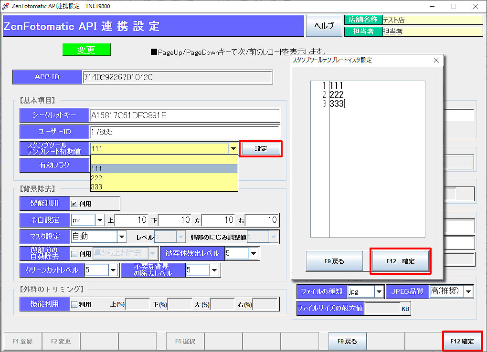Close the stamp tool template dialog
487x352 pixels.
(x=436, y=60)
